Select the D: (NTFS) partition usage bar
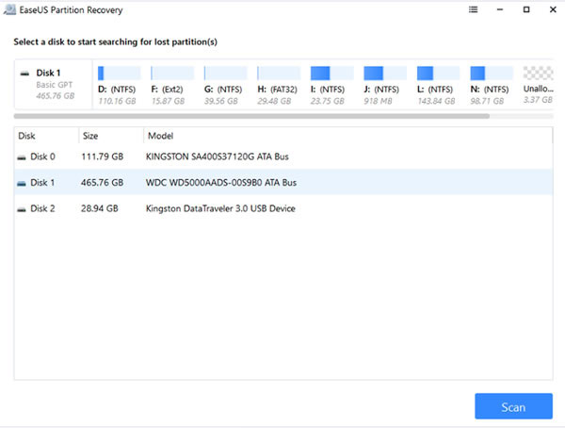 (120, 74)
